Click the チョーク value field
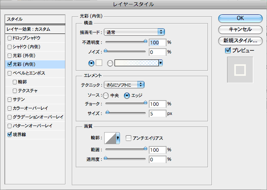This screenshot has width=267, height=190. pos(158,104)
